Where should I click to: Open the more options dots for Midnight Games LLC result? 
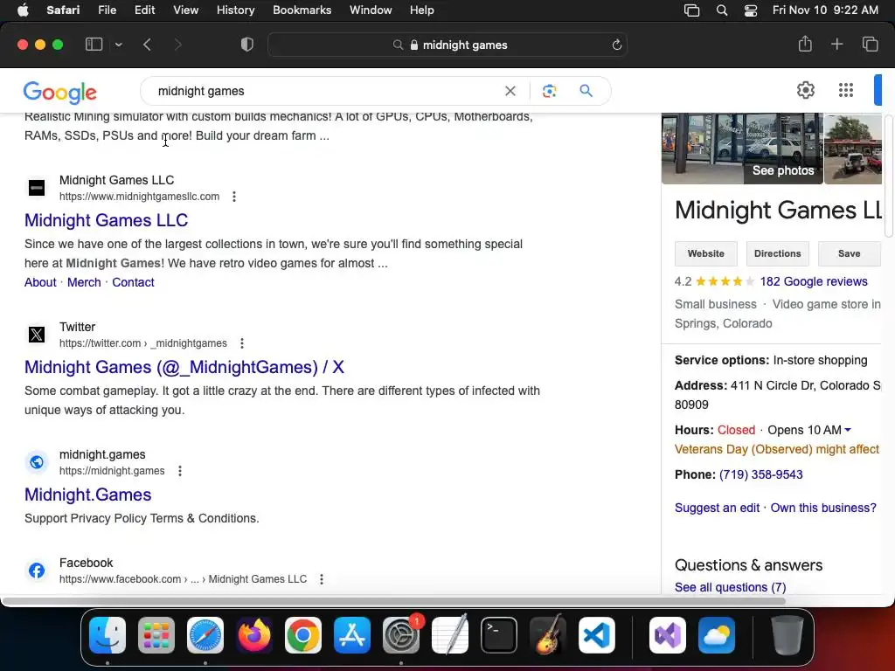(234, 197)
